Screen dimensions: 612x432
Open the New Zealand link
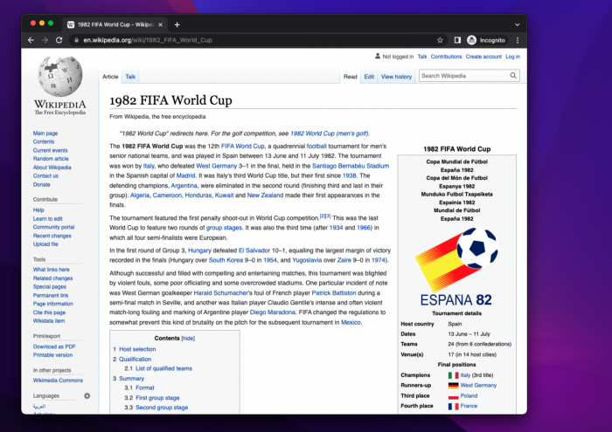(265, 195)
